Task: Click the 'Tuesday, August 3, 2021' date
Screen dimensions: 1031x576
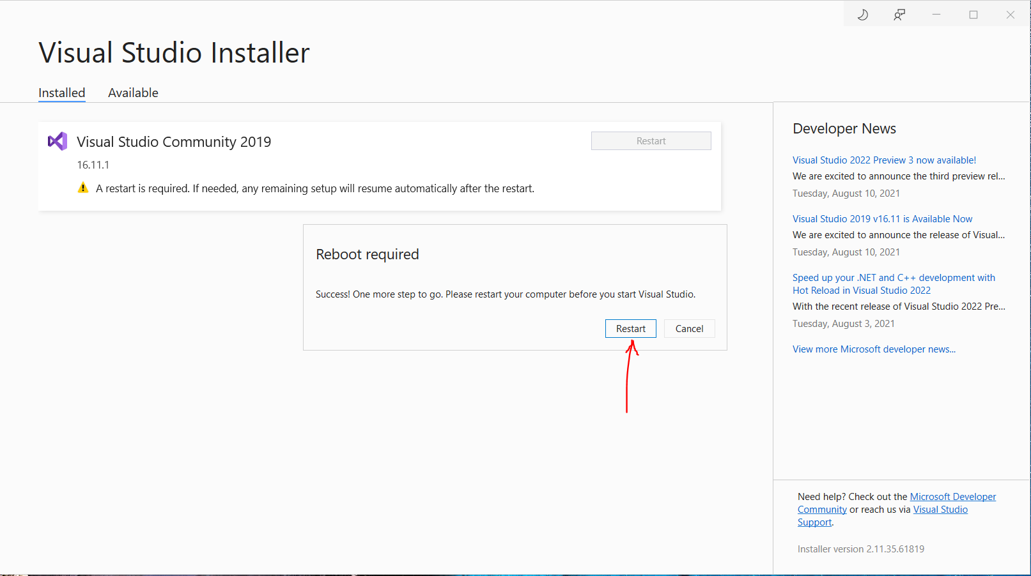Action: (x=844, y=324)
